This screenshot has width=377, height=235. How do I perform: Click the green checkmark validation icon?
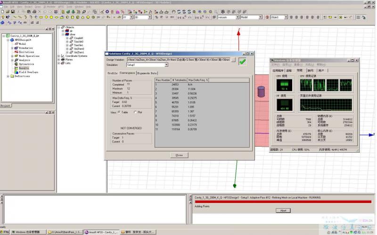click(x=242, y=61)
